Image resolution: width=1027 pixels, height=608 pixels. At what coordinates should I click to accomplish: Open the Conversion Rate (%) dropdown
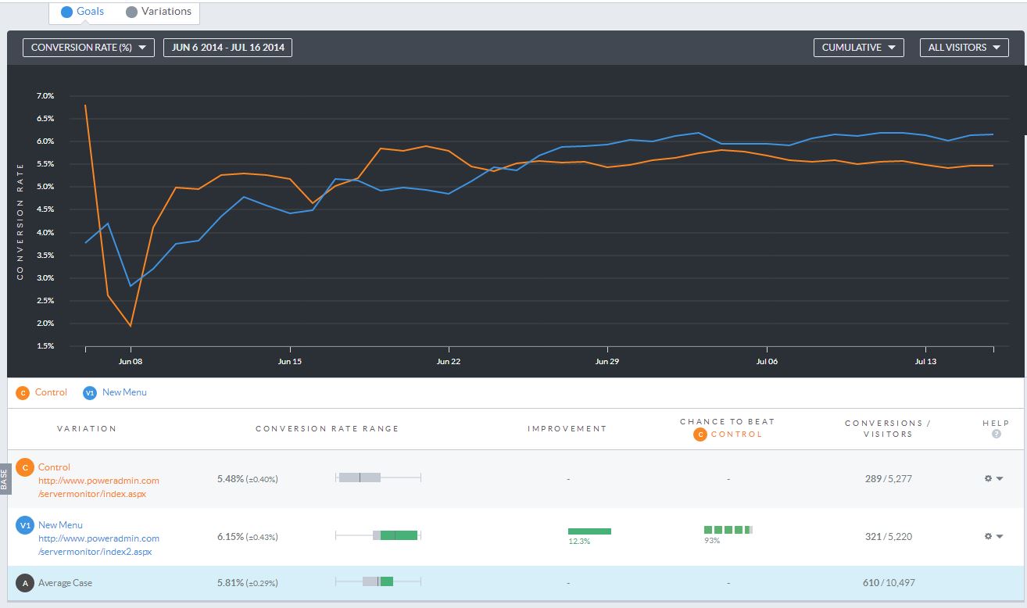coord(88,48)
